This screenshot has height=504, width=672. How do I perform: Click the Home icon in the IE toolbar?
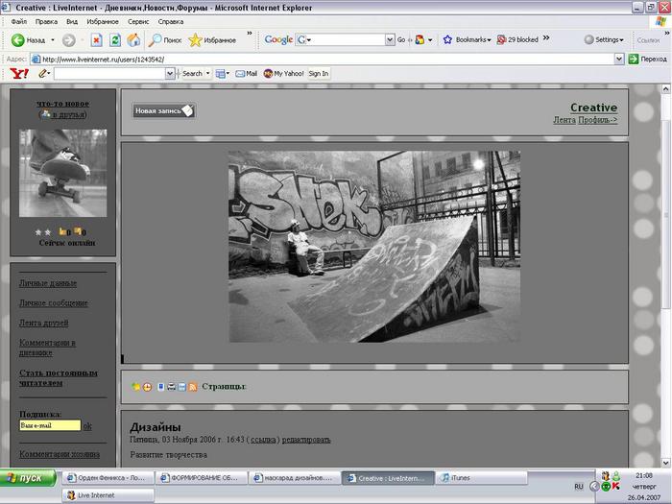(x=133, y=40)
